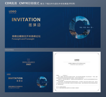Click the large letter C cityscape graphic
This screenshot has width=106, height=97.
pyautogui.click(x=80, y=27)
